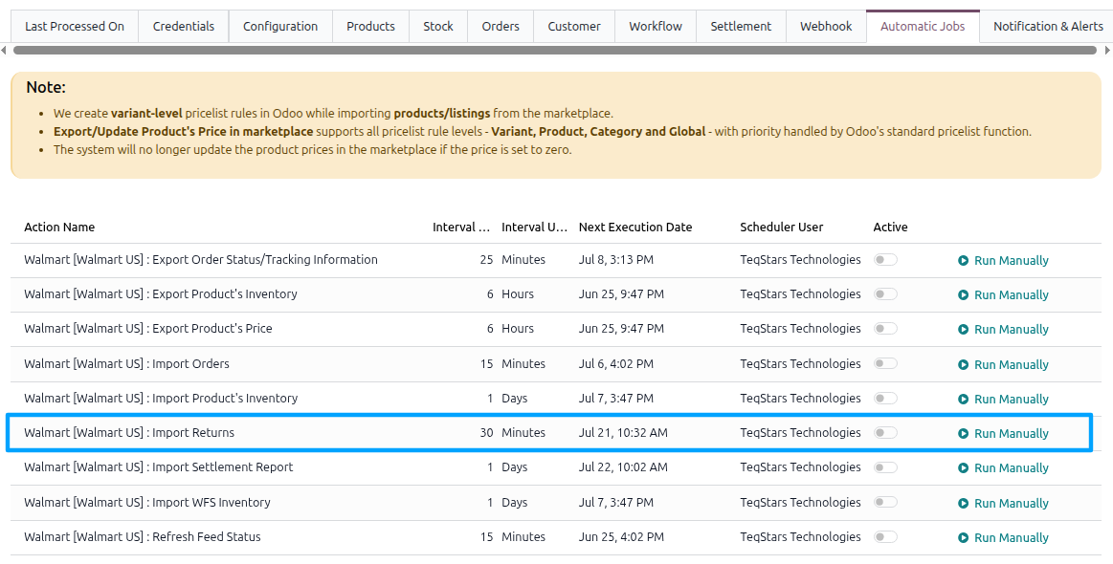Screen dimensions: 1113x564
Task: Click the interval value 25 for Export Order Status
Action: [x=486, y=260]
